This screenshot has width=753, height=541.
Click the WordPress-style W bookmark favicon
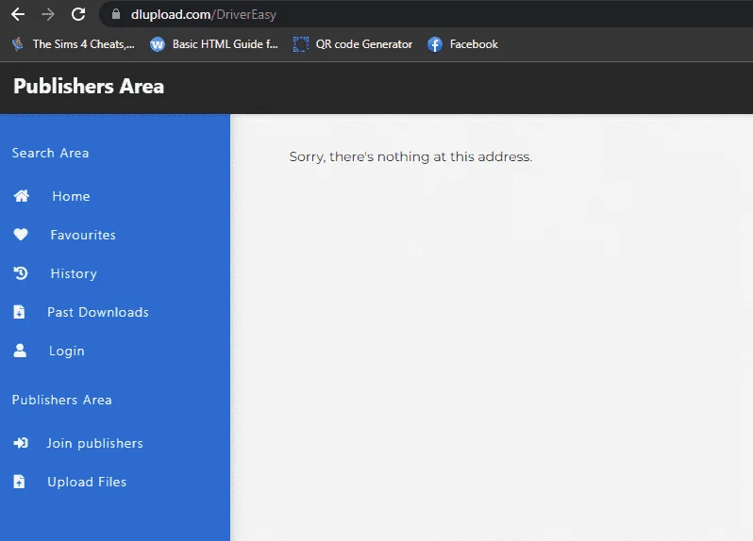[x=157, y=44]
